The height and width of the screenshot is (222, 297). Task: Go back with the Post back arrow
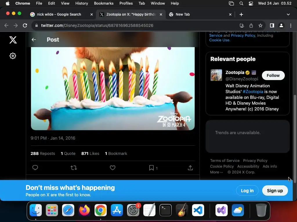tap(34, 40)
